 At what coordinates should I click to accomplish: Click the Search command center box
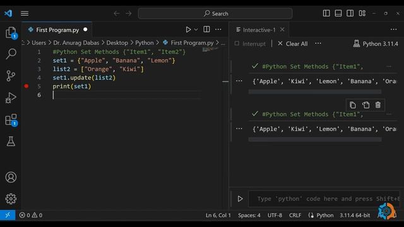pos(215,13)
